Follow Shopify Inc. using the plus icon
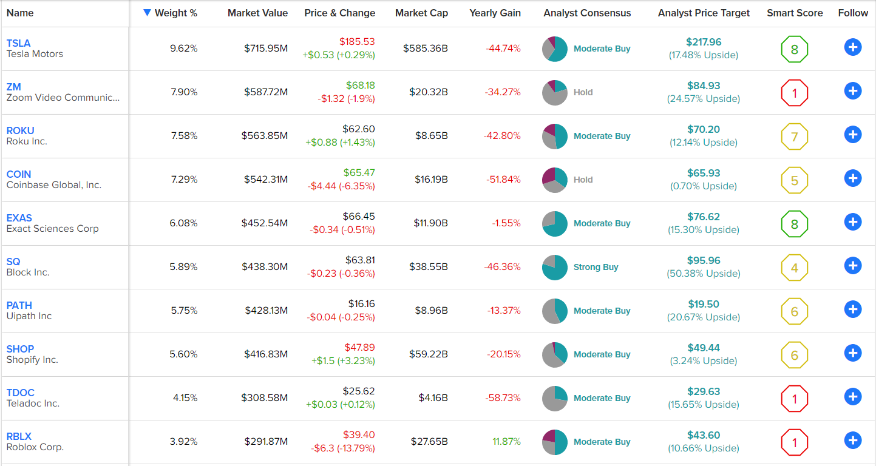Image resolution: width=876 pixels, height=466 pixels. pos(852,353)
